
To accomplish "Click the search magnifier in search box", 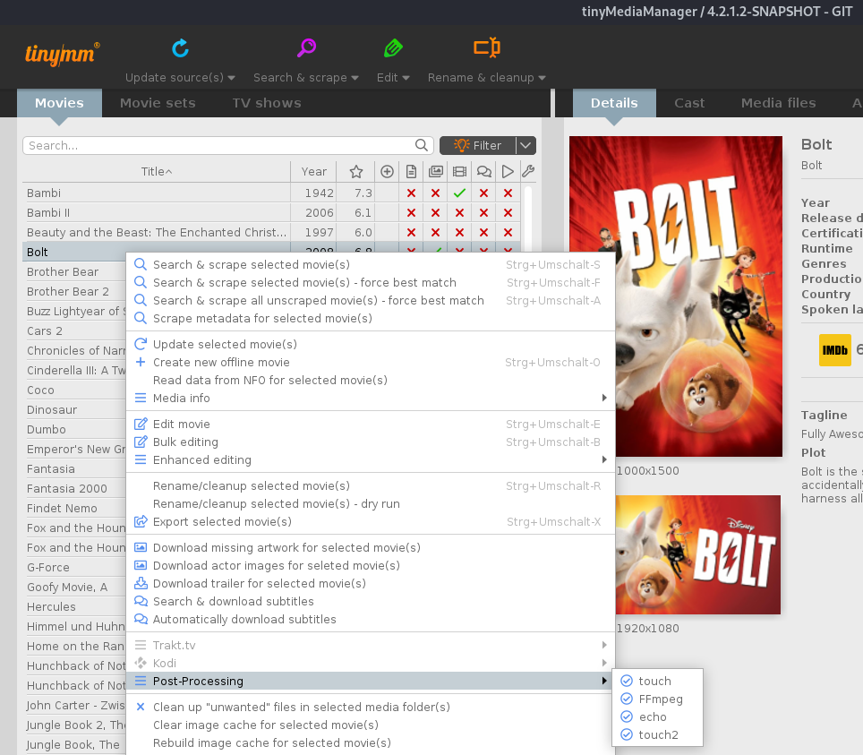I will 423,145.
